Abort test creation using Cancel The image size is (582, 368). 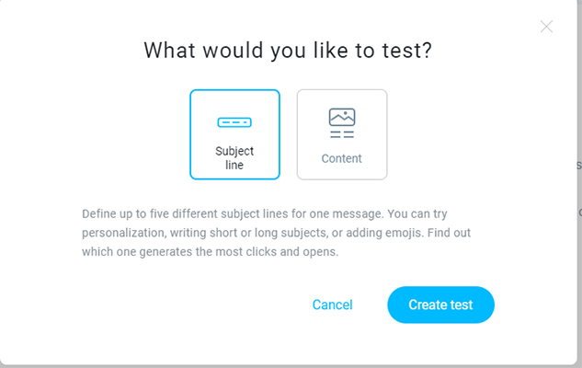click(332, 305)
